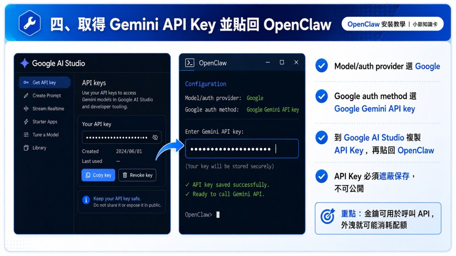This screenshot has width=456, height=256.
Task: Click checkmark beside Google auth method 選
Action: pos(321,96)
